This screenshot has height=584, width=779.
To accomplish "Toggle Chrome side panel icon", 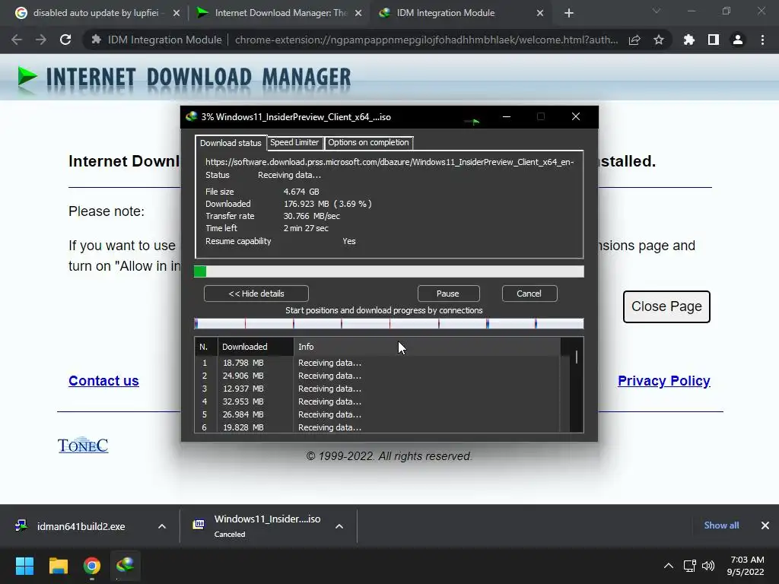I will 714,40.
